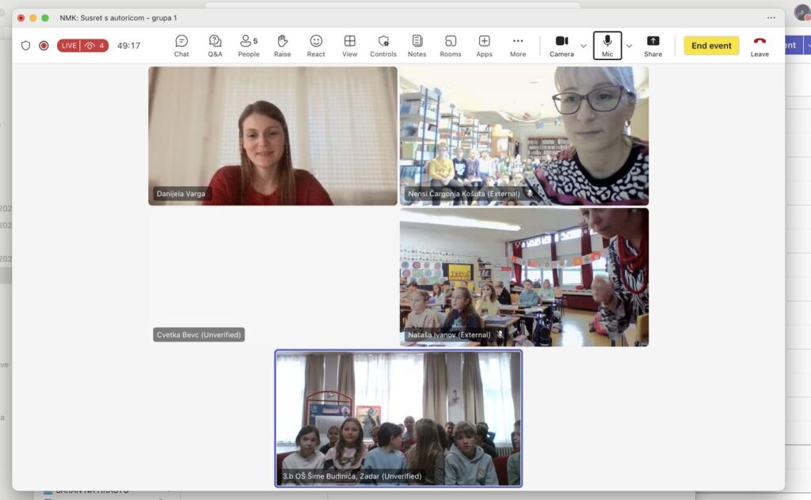Viewport: 811px width, 500px height.
Task: Toggle the Mic mute state
Action: [607, 46]
